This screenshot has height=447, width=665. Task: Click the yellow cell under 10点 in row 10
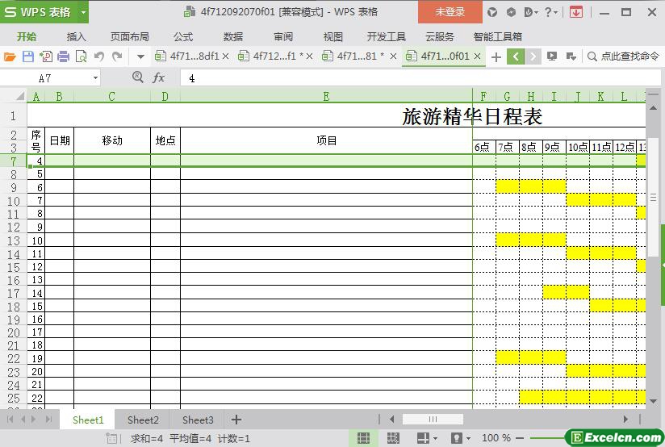click(578, 200)
